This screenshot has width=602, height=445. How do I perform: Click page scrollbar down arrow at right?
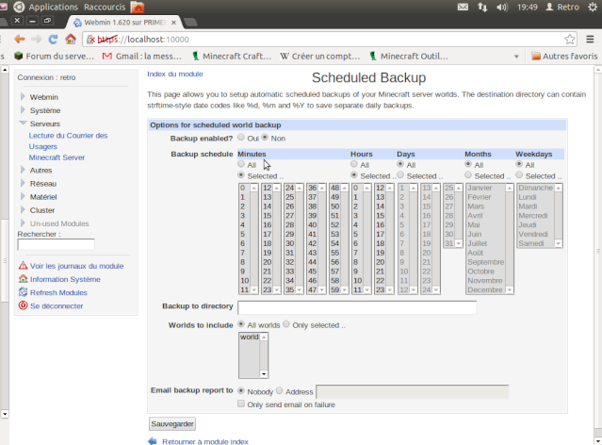(598, 441)
